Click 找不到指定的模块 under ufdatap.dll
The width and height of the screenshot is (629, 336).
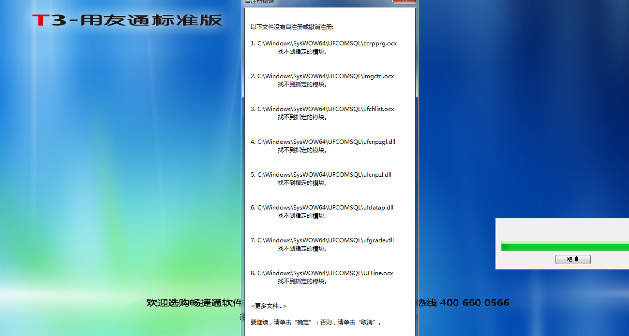pos(302,216)
